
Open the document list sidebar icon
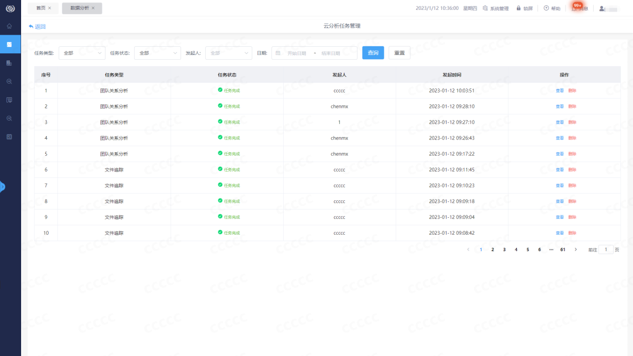[9, 100]
